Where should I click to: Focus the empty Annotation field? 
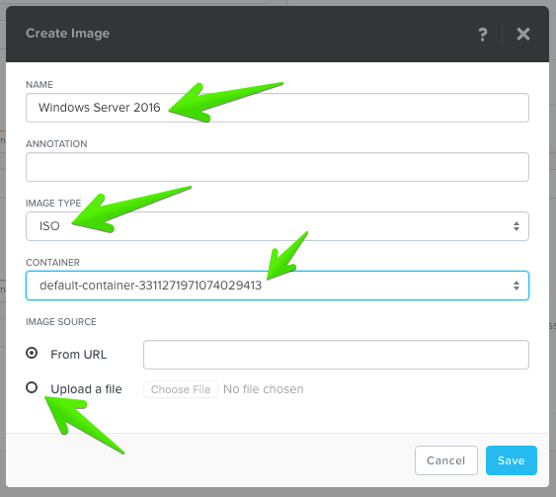278,167
